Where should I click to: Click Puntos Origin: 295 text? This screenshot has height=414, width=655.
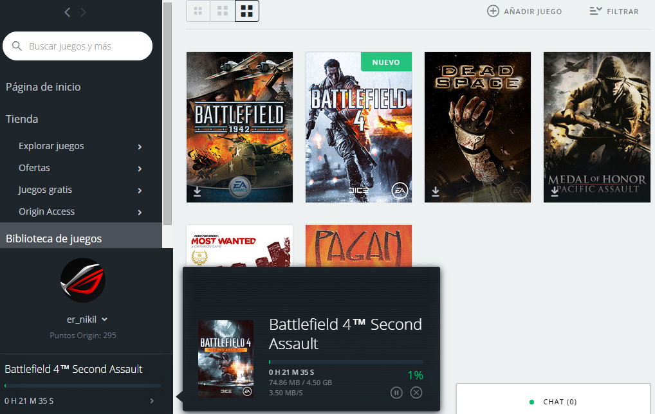(83, 335)
